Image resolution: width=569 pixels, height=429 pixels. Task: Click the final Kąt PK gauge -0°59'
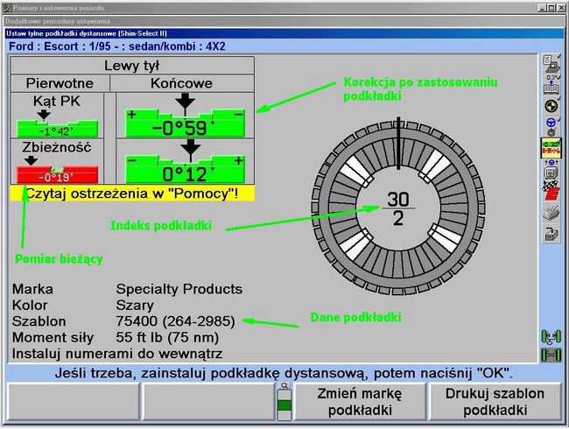[x=184, y=123]
